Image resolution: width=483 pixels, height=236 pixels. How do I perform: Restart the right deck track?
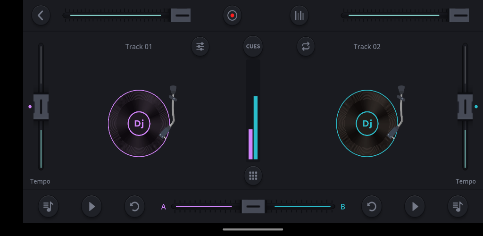click(372, 206)
